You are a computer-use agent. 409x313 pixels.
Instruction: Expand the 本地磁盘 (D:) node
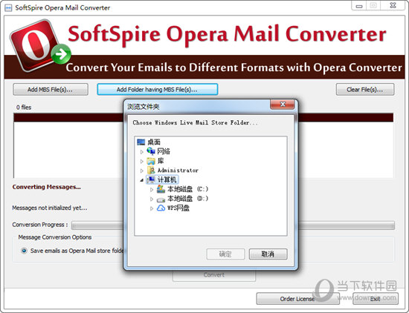[151, 199]
